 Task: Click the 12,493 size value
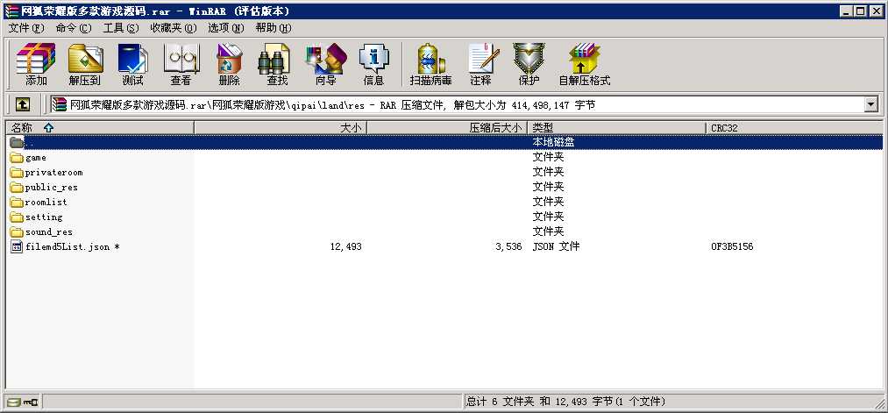click(346, 247)
